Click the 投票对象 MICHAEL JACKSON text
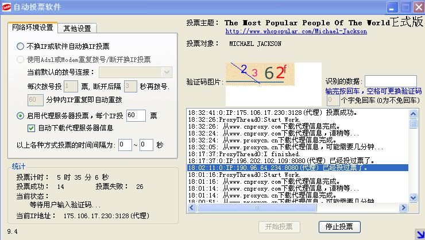Viewport: 425px width, 240px height. [256, 44]
